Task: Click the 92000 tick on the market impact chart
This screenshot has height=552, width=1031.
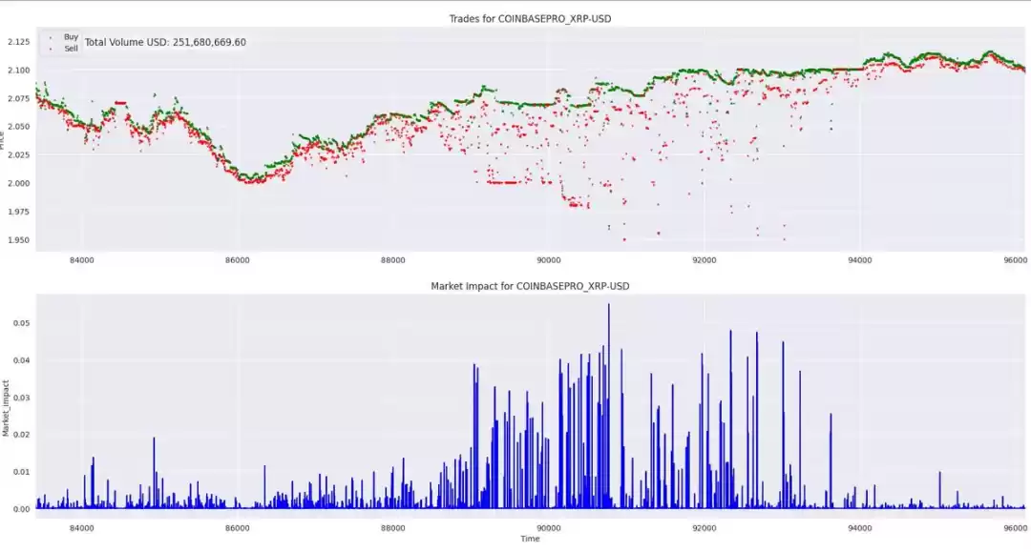Action: point(705,527)
